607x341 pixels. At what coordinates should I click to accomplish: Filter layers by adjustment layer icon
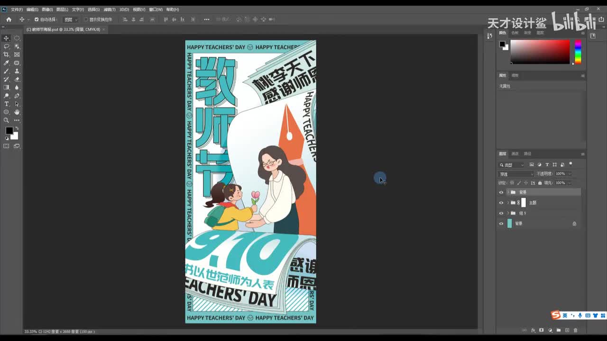540,165
